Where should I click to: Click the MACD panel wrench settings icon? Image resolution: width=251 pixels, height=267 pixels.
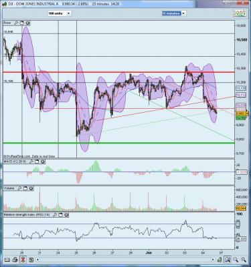tap(31, 162)
